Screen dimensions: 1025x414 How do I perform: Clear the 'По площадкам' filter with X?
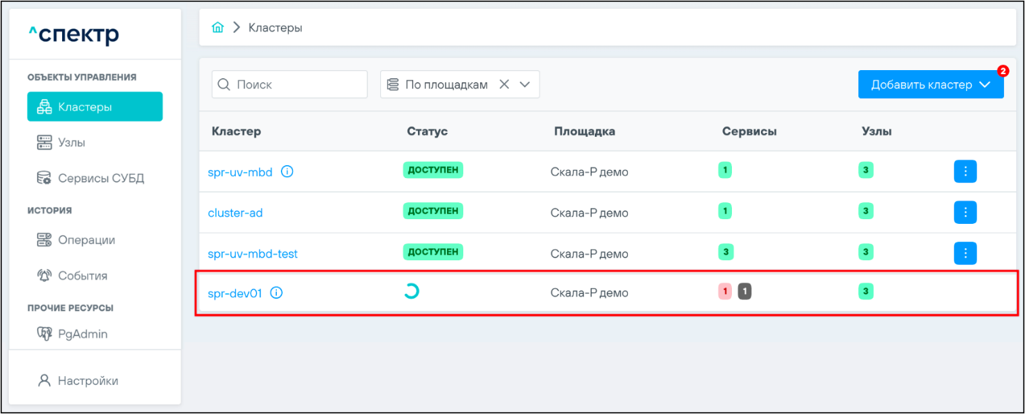(x=504, y=84)
